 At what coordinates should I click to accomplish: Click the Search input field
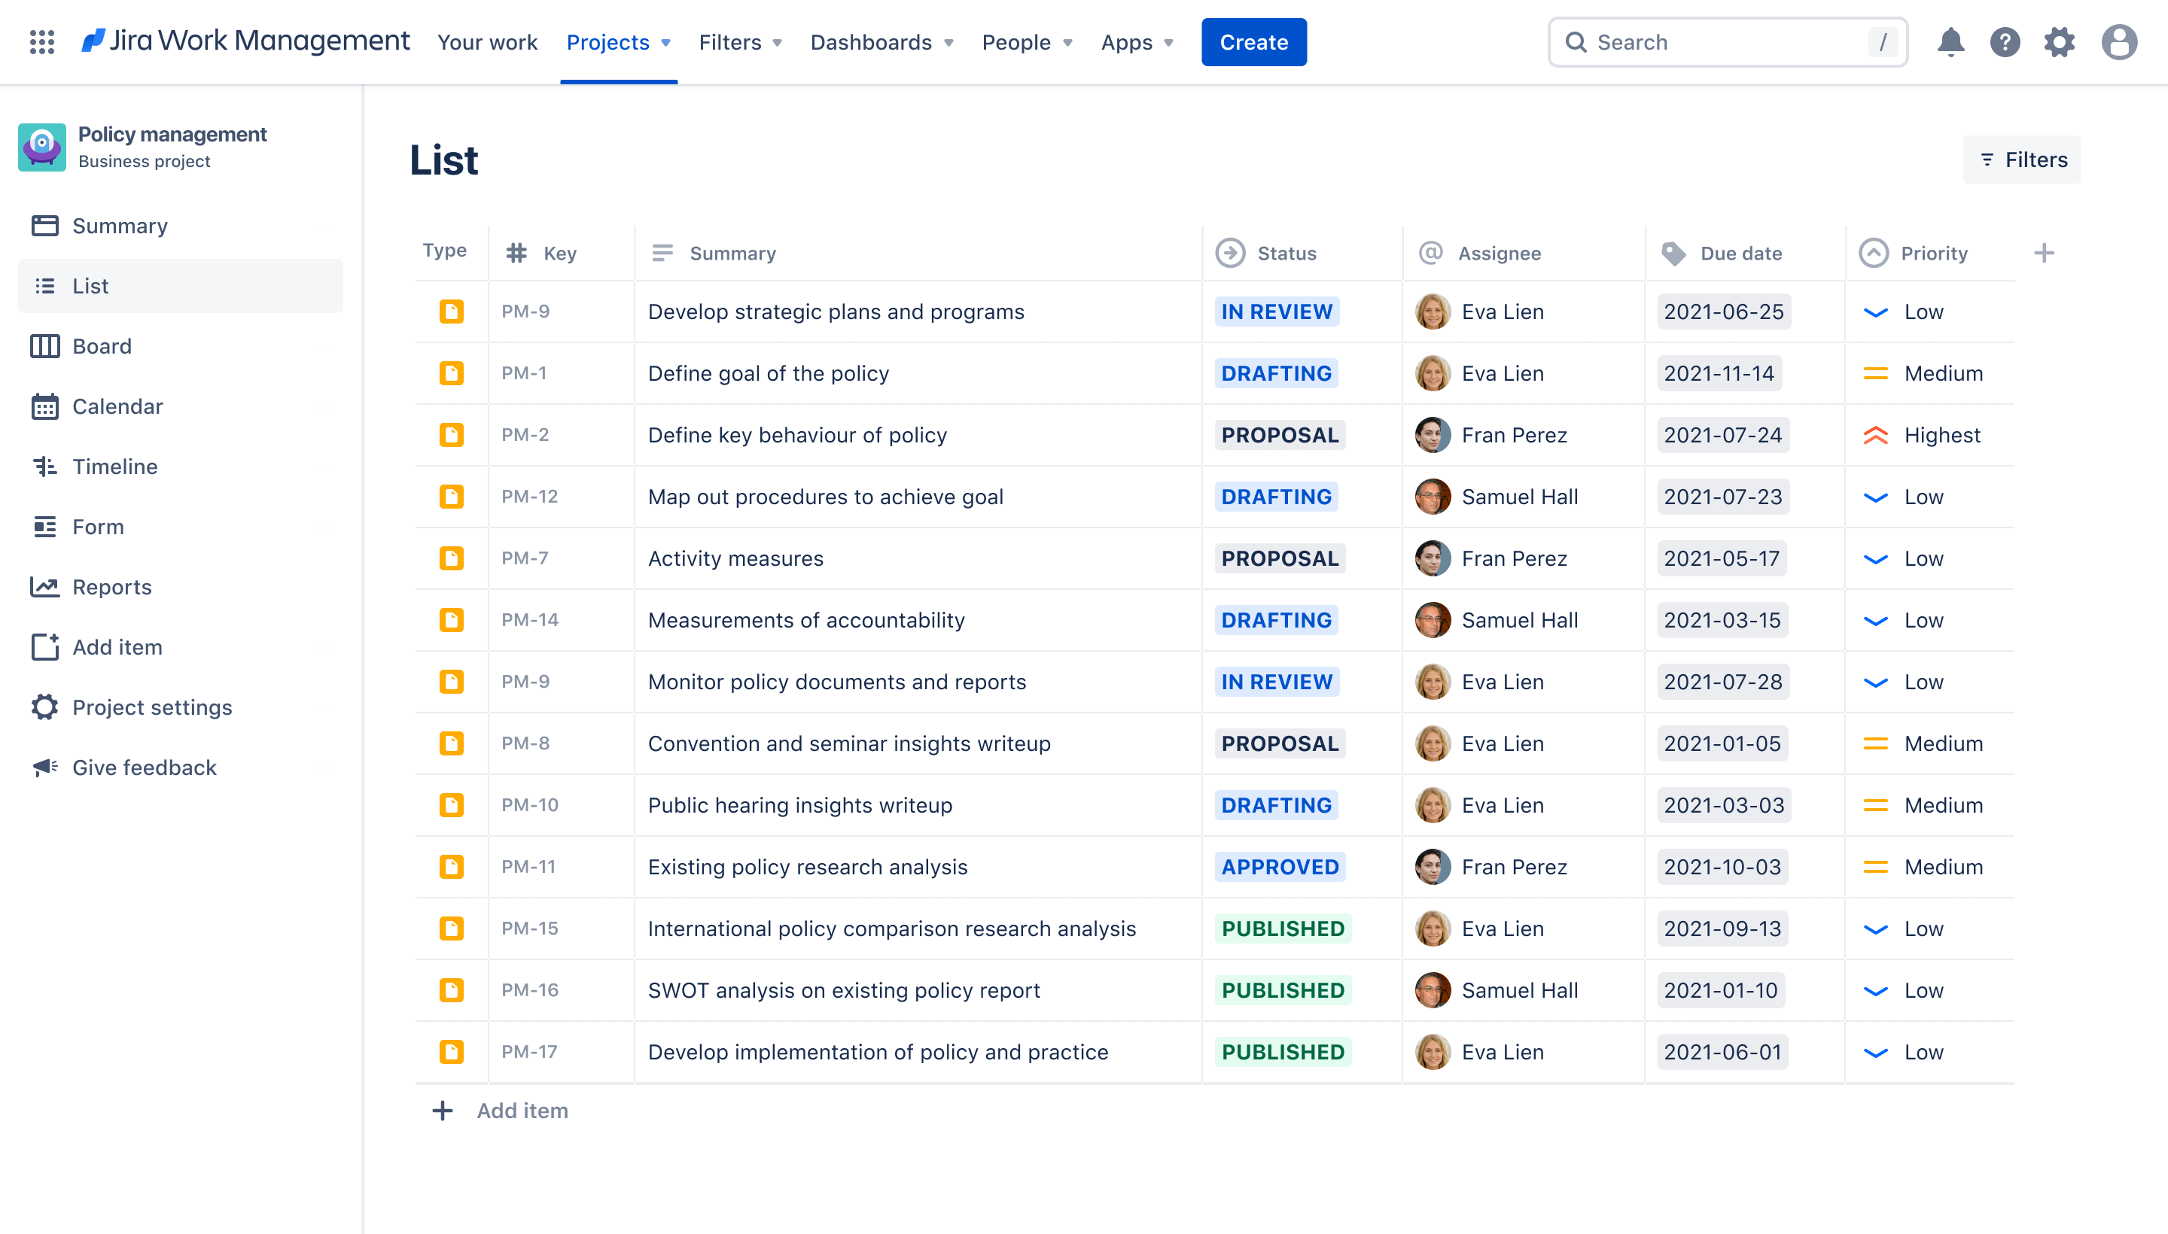click(x=1730, y=41)
